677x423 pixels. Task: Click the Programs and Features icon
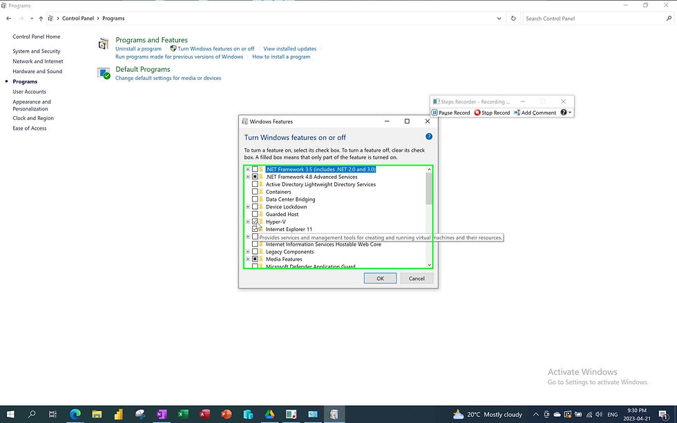[103, 43]
